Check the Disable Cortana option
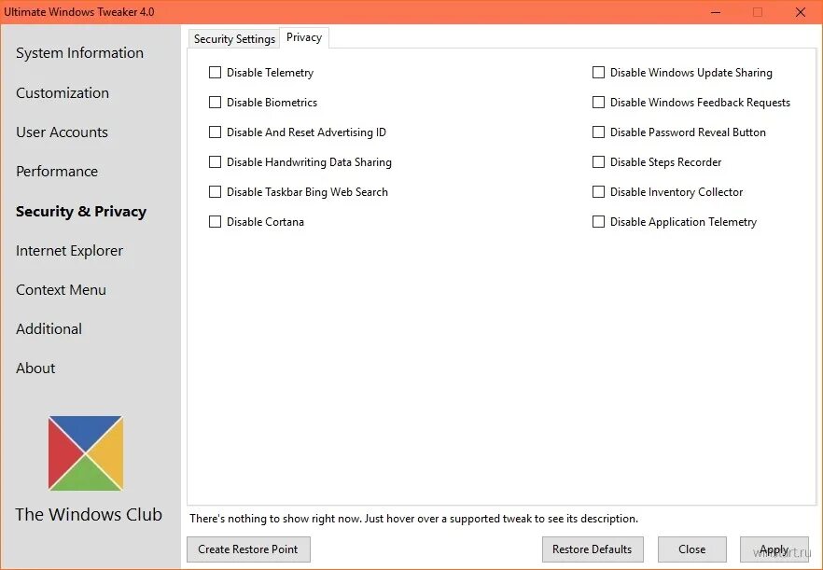Viewport: 823px width, 570px height. coord(215,221)
